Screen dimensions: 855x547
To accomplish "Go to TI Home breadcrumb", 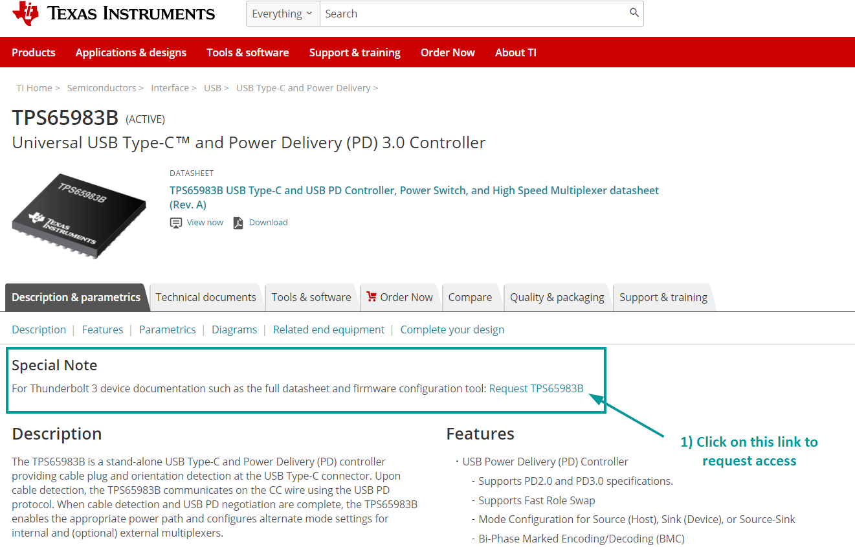I will tap(34, 88).
